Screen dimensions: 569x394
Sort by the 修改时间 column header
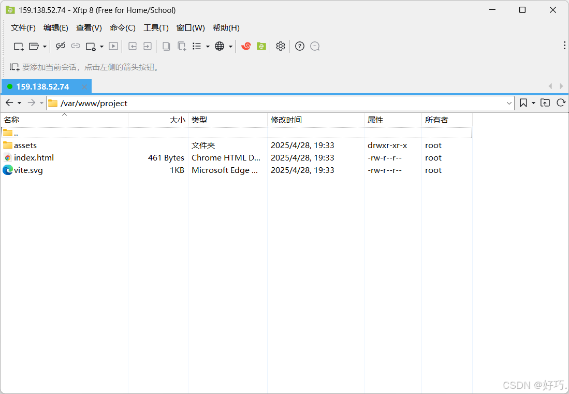tap(316, 120)
